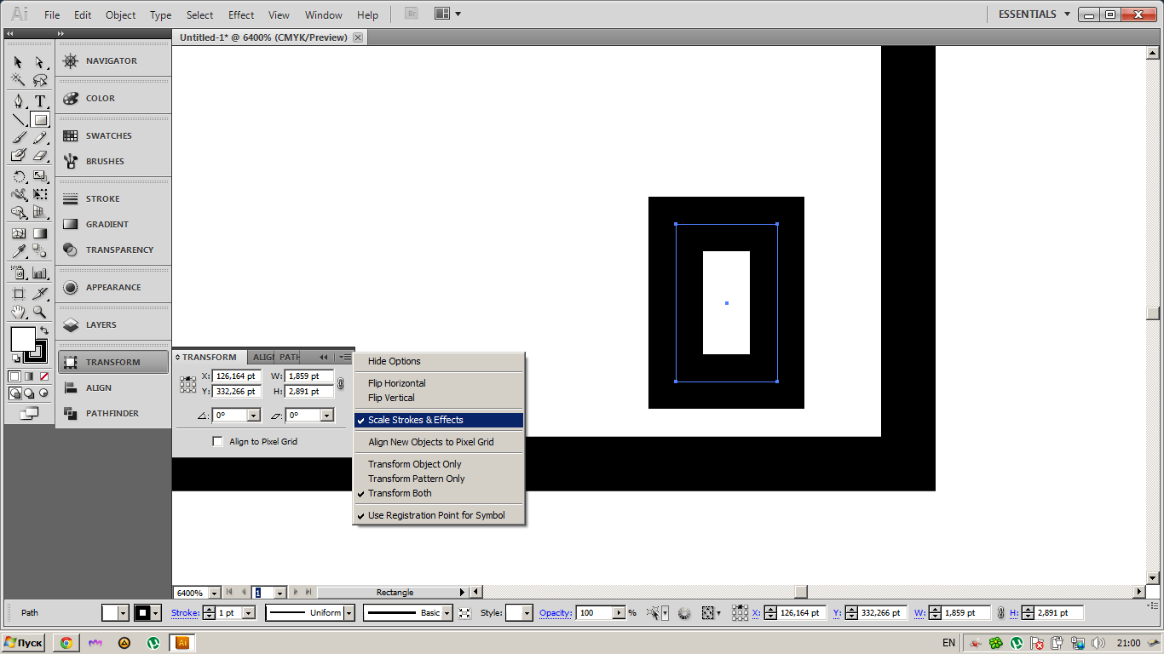Open the Effect menu
Screen dimensions: 1164x654
pyautogui.click(x=241, y=15)
